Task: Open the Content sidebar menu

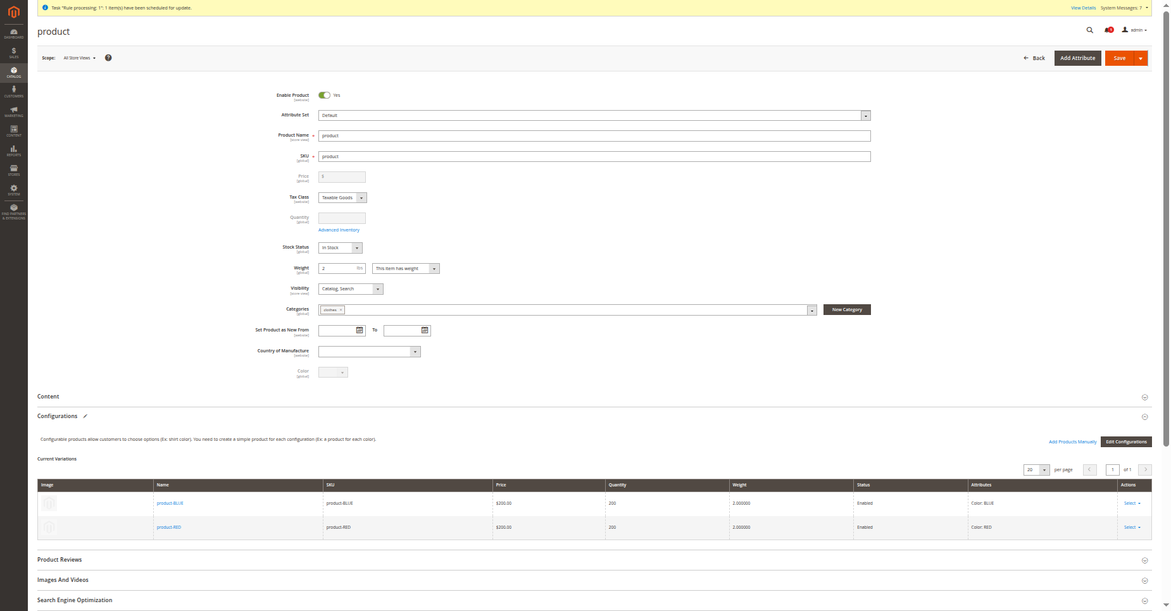Action: (x=13, y=131)
